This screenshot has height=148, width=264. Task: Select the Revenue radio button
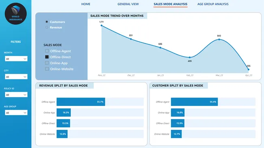[47, 27]
